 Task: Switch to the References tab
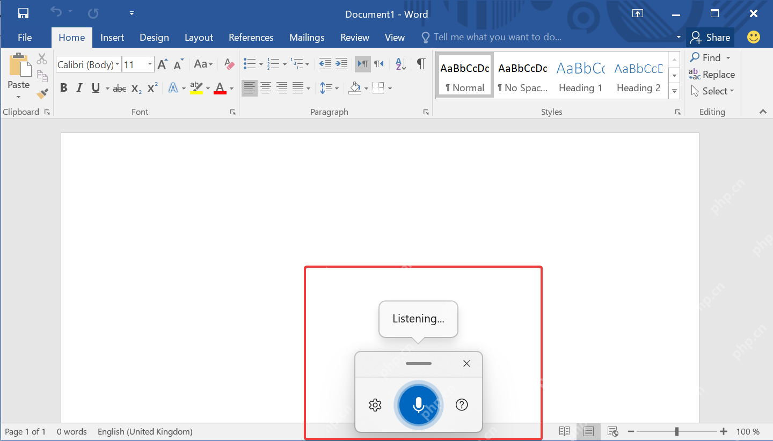pos(251,38)
